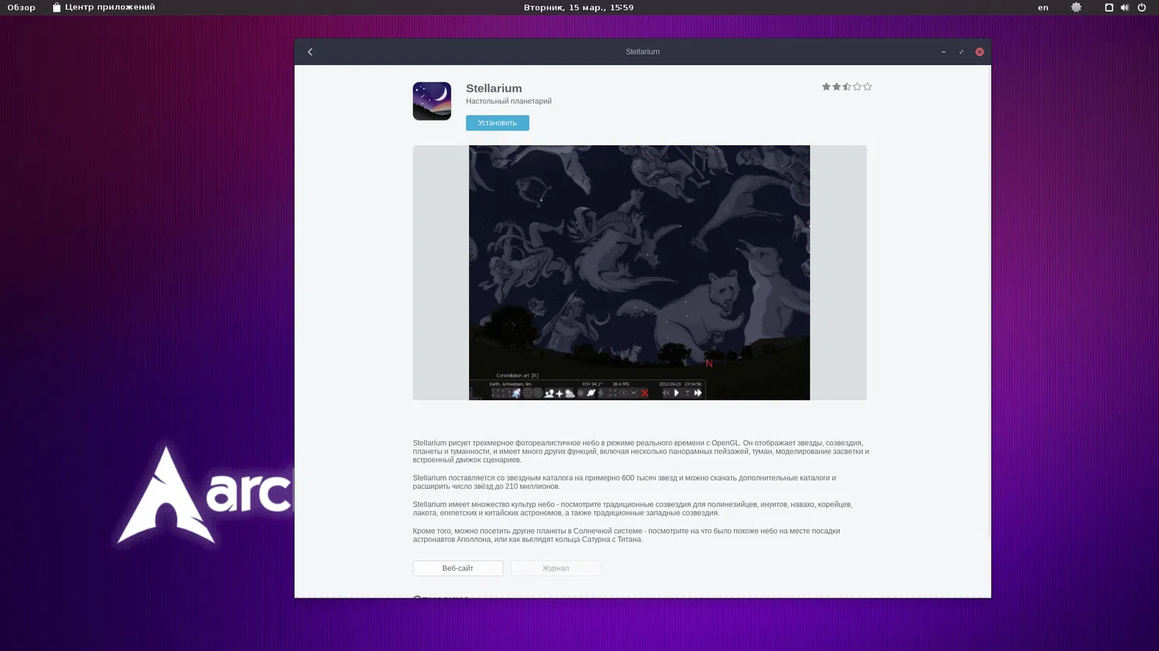Go back using the header arrow

pos(311,52)
